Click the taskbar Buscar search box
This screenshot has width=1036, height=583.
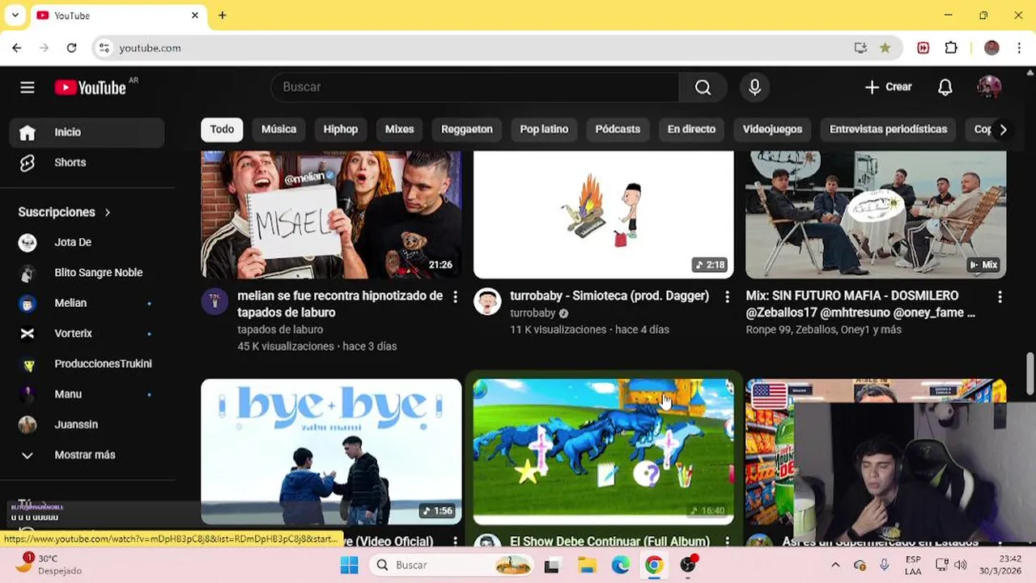click(x=452, y=565)
